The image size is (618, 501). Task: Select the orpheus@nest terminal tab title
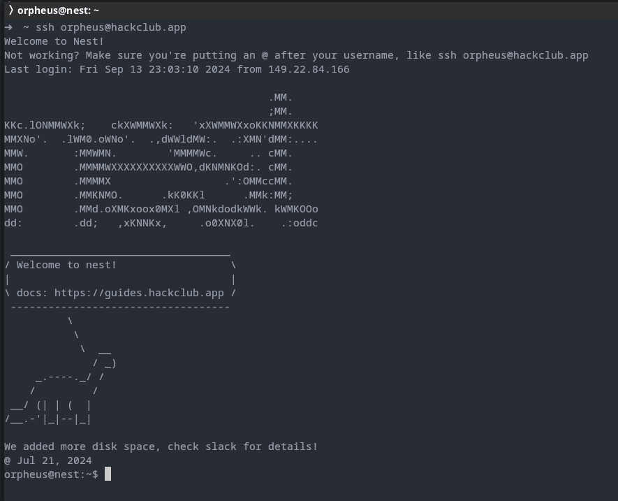pyautogui.click(x=58, y=10)
